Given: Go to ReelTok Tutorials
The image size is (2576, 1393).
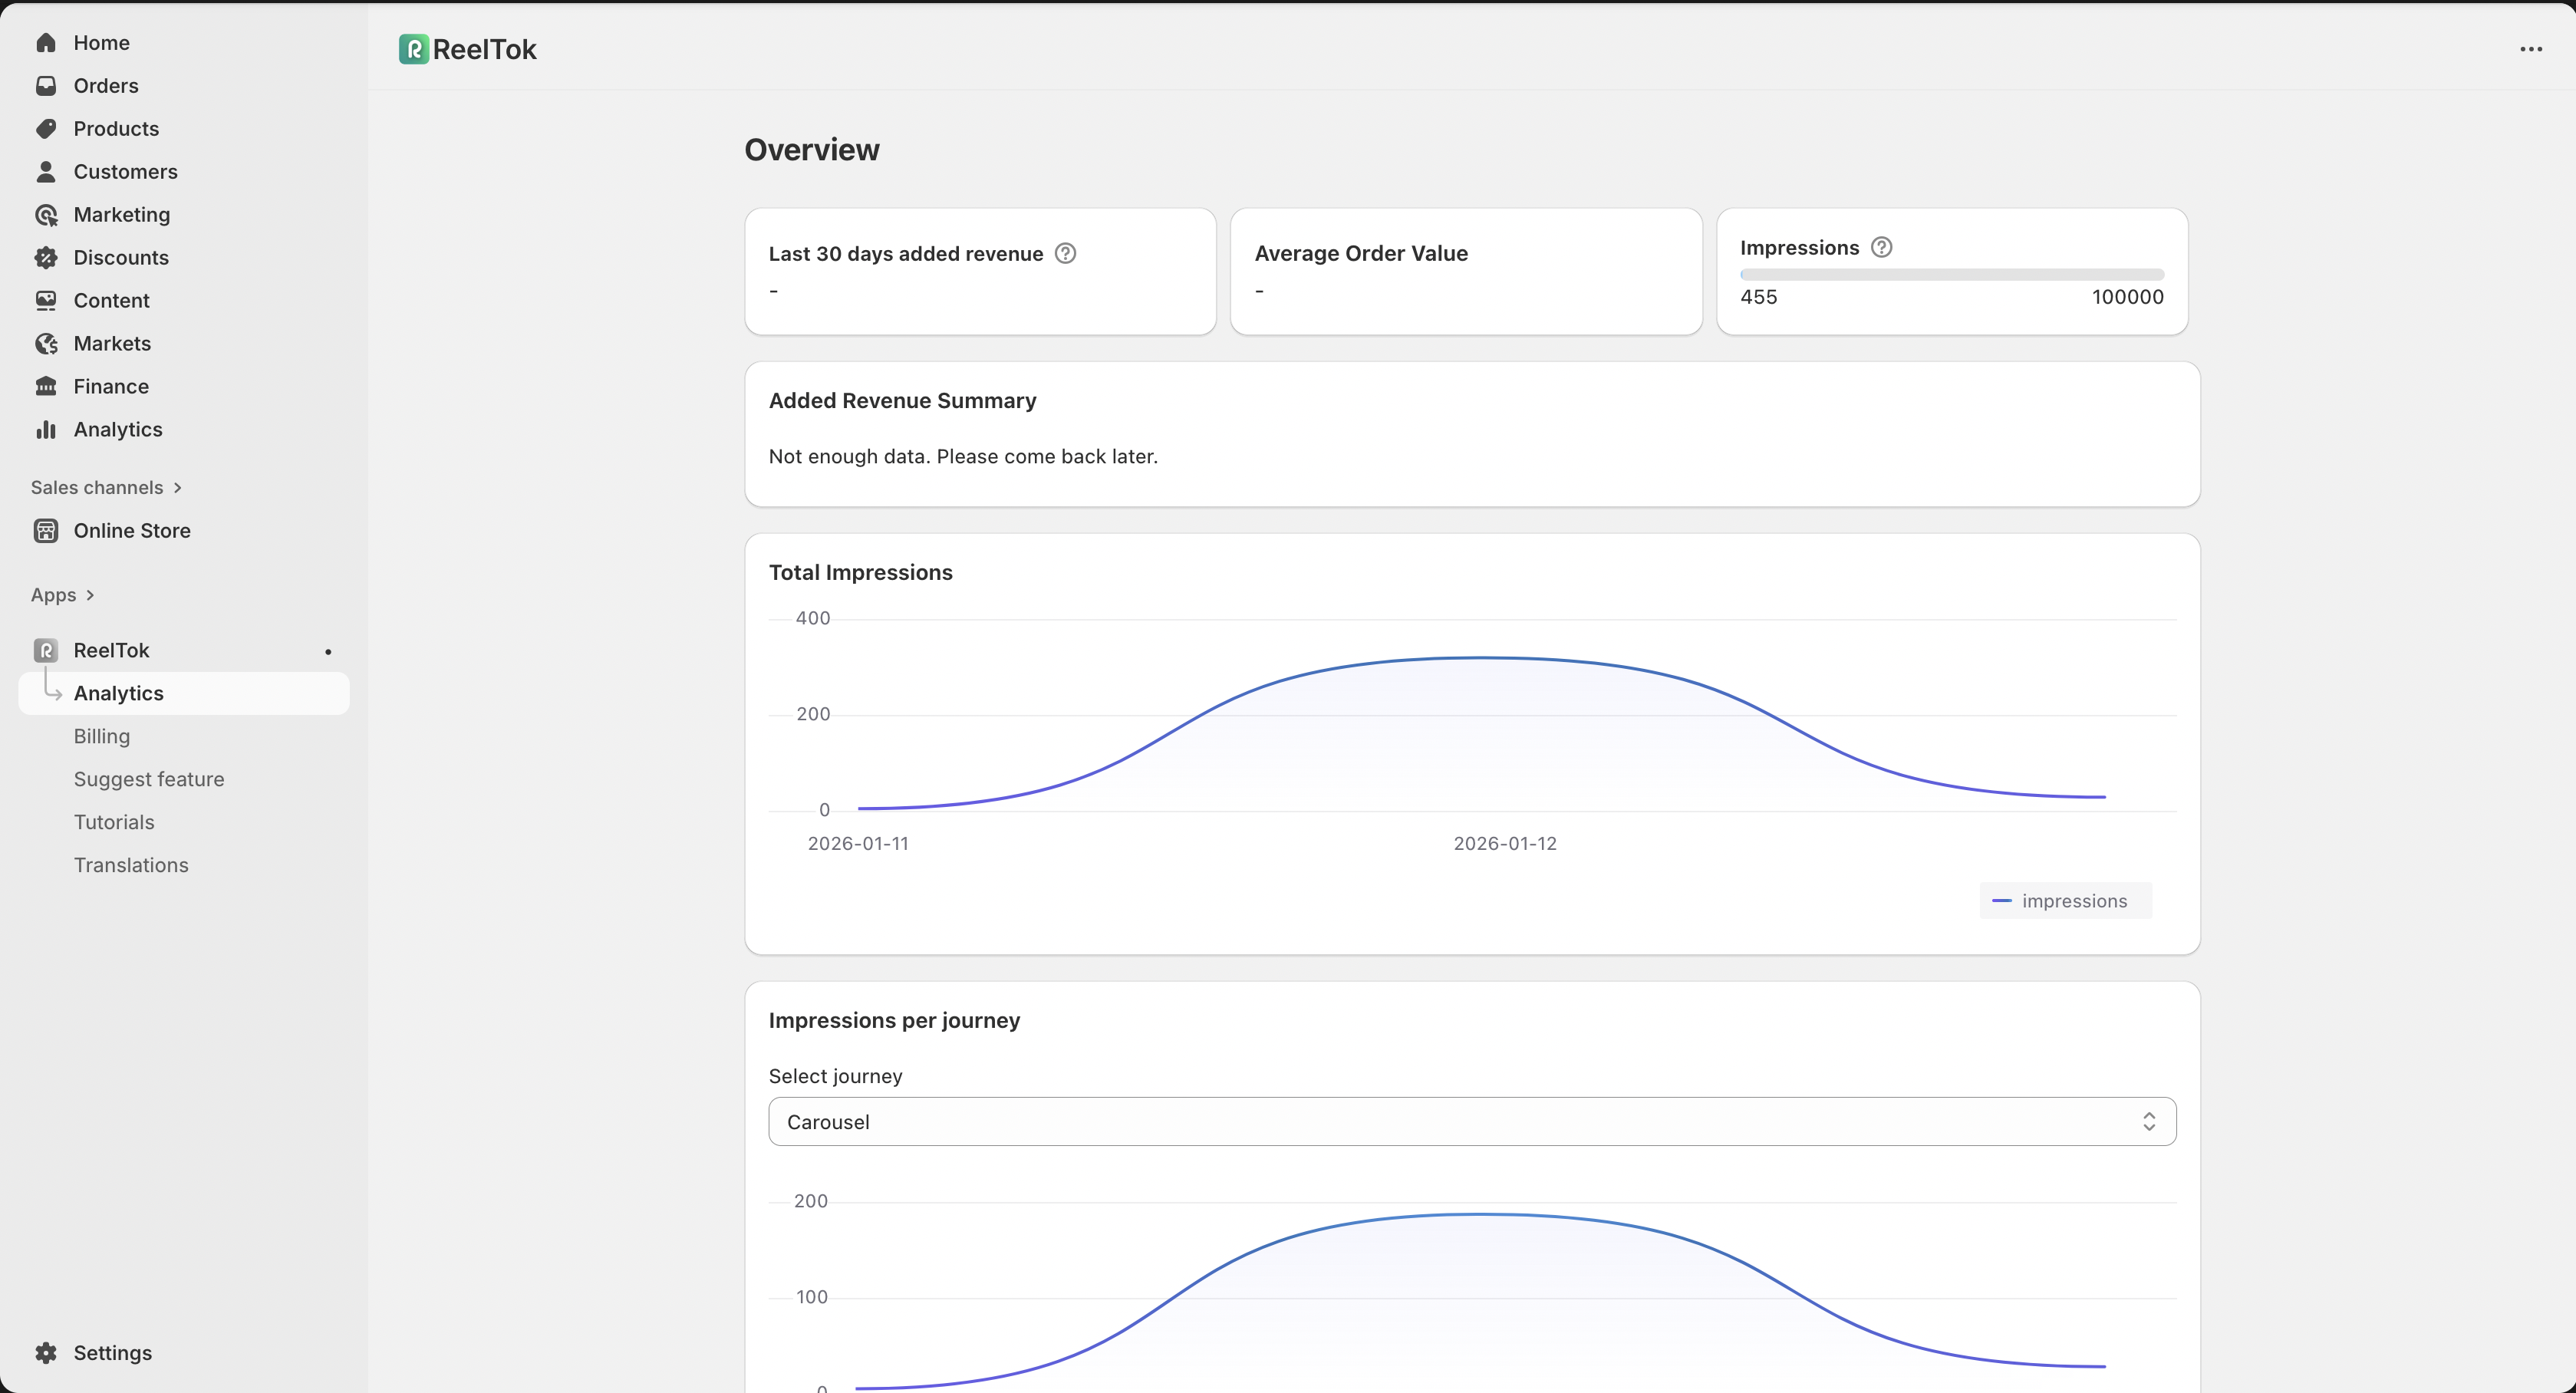Looking at the screenshot, I should pos(114,823).
